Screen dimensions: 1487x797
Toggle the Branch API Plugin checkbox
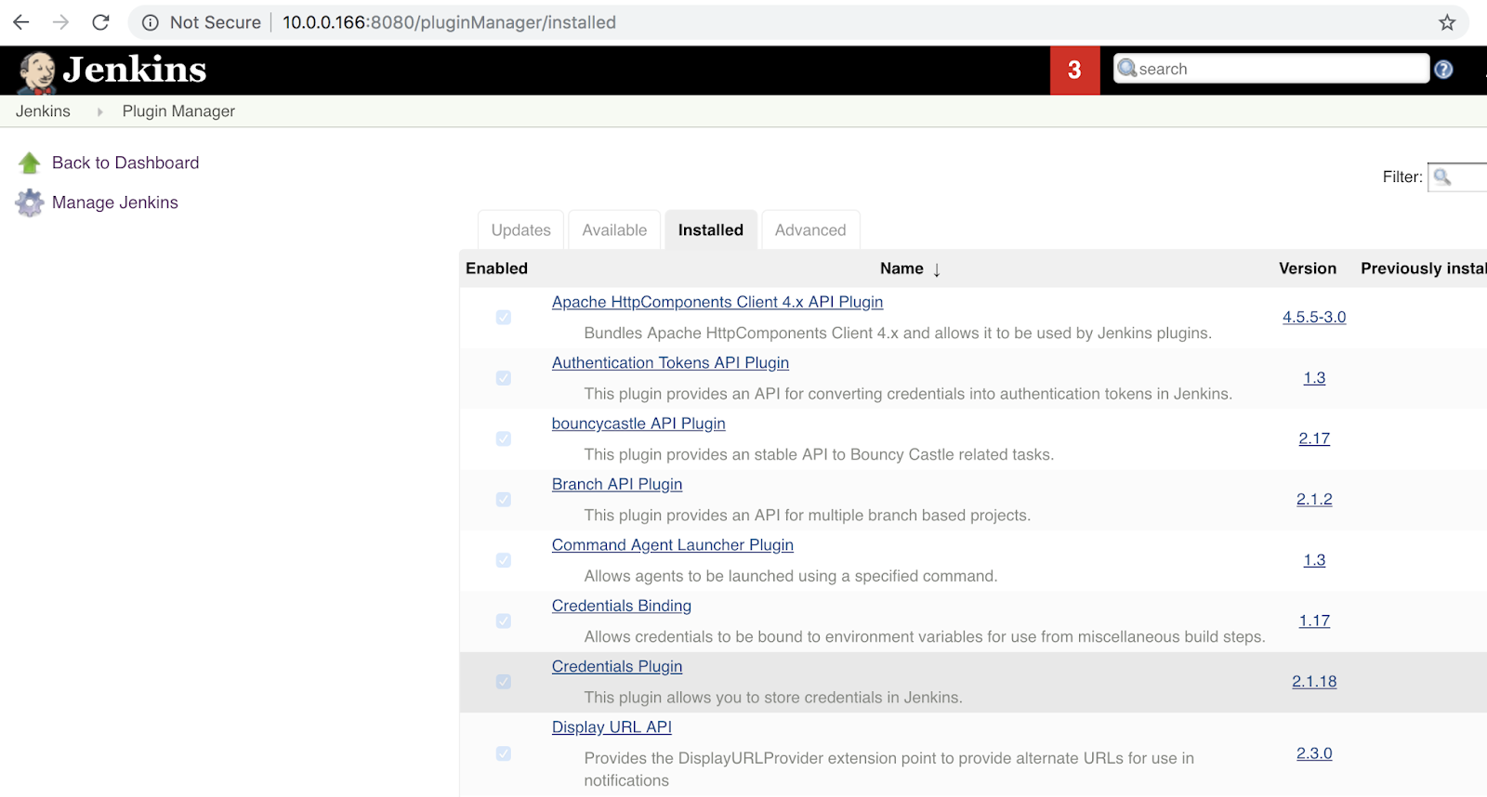[x=504, y=500]
